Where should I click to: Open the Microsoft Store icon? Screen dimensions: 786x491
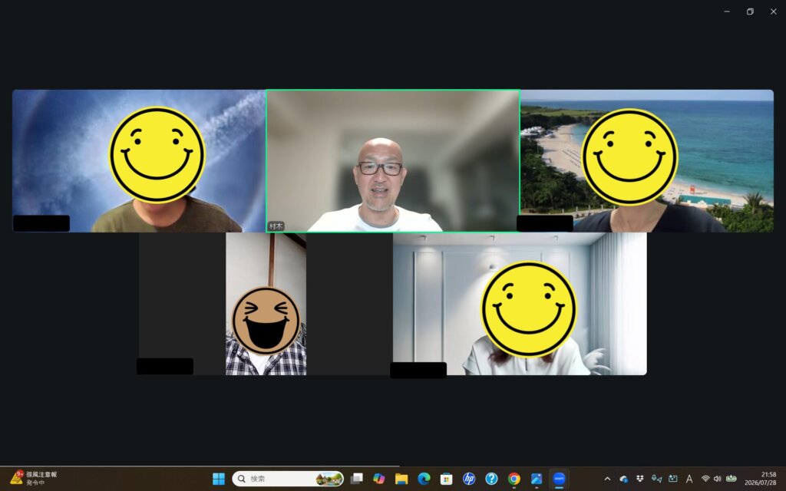click(x=446, y=479)
